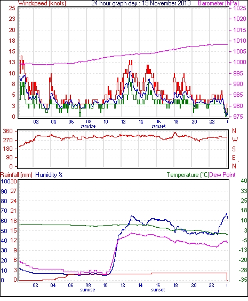This screenshot has width=248, height=301.
Task: Click the 1025 barometer scale value
Action: pyautogui.click(x=239, y=8)
